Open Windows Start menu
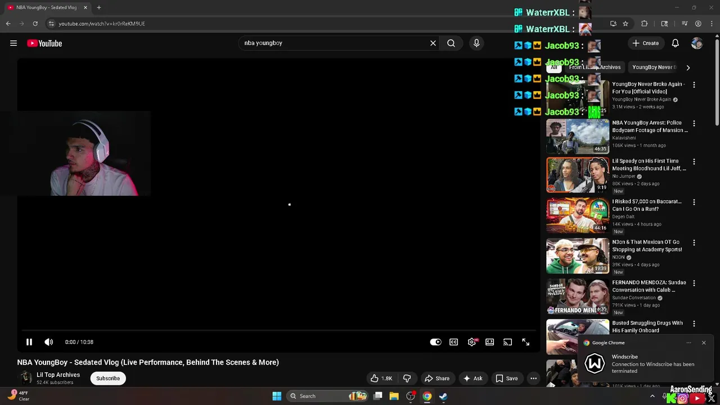Screen dimensions: 720x405 pos(277,396)
